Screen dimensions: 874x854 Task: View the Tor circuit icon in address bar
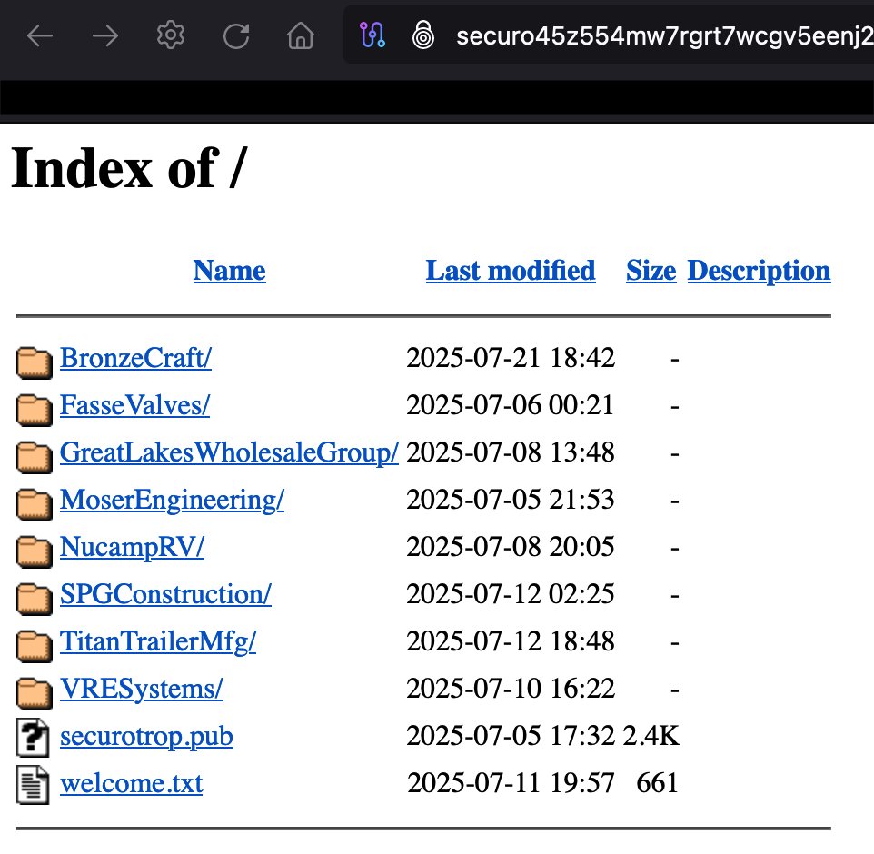click(372, 35)
